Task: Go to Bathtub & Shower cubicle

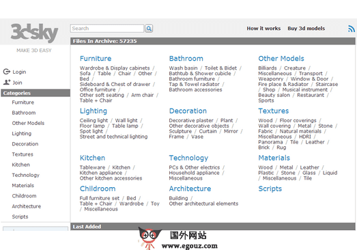Action: click(x=200, y=73)
